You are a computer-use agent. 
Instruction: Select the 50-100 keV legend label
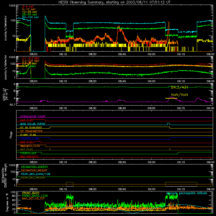coord(31,17)
